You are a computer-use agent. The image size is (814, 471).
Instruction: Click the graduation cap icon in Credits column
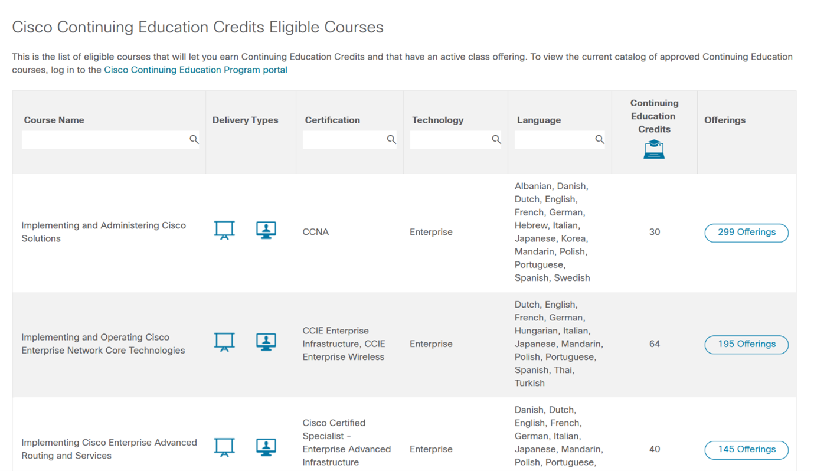[x=653, y=149]
